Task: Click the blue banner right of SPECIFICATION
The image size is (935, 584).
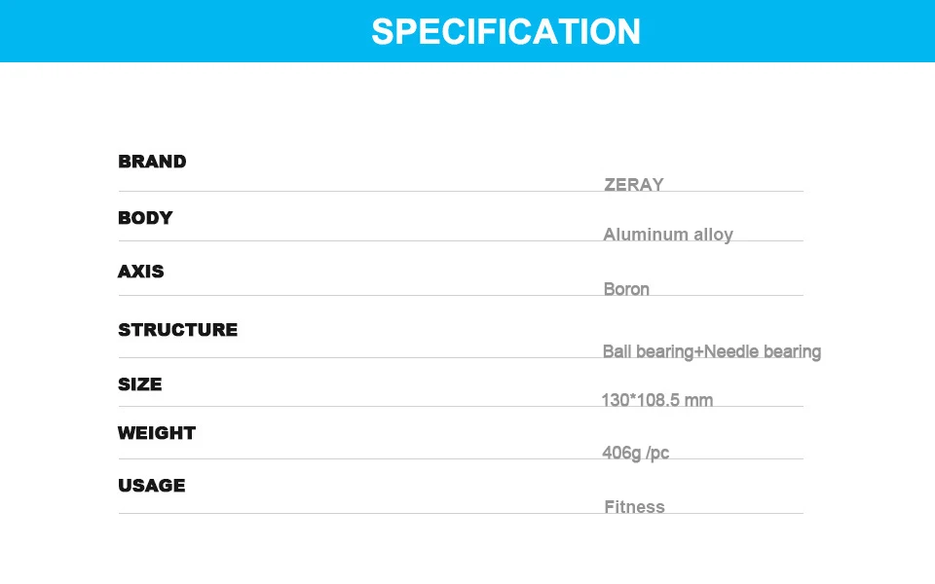Action: click(x=788, y=31)
